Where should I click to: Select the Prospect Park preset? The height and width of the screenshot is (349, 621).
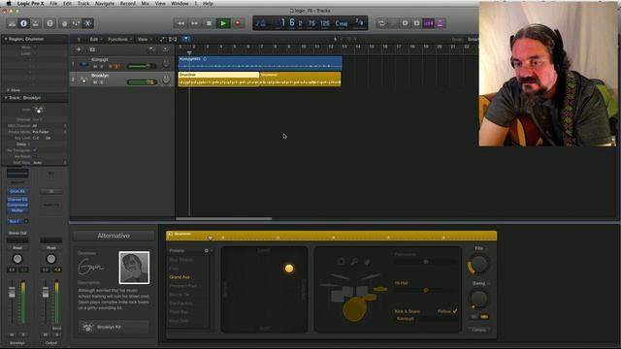[182, 286]
